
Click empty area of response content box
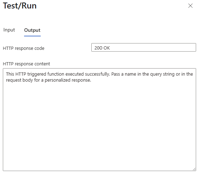coord(99,127)
